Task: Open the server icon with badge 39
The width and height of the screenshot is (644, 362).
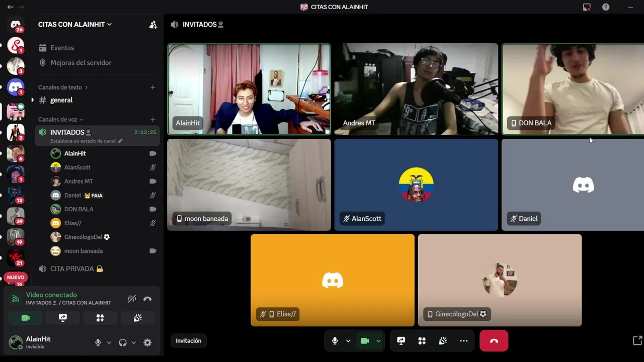Action: 16,215
